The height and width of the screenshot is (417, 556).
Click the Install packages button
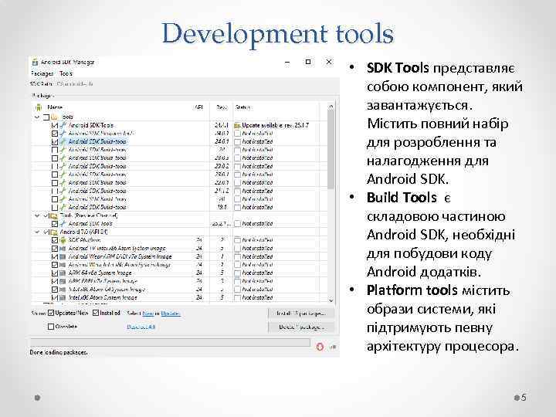click(301, 314)
